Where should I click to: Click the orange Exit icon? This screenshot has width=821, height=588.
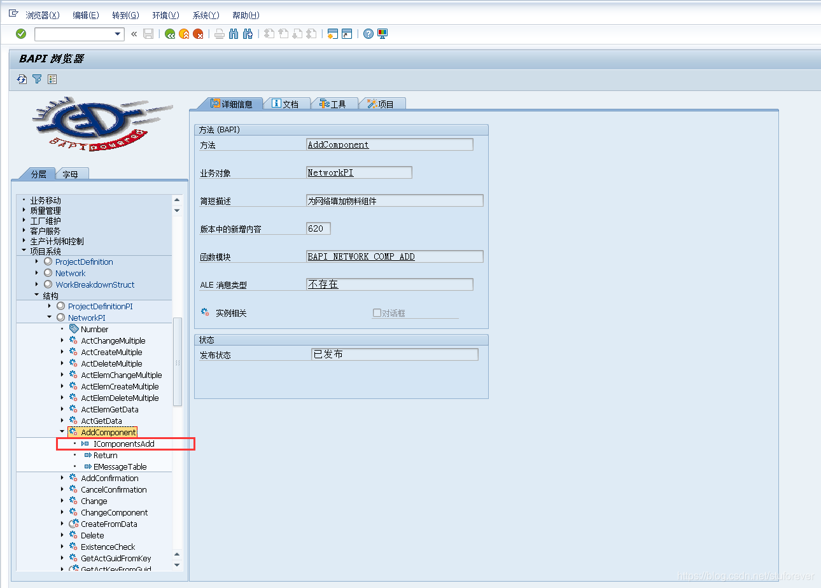coord(184,34)
